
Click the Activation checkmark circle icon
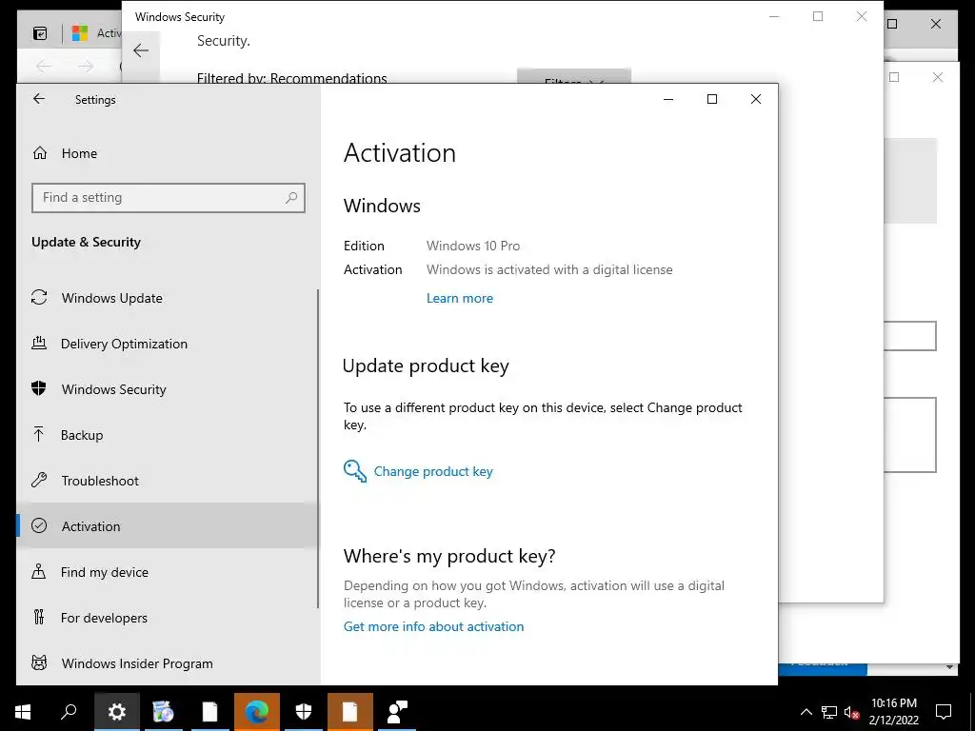click(38, 525)
